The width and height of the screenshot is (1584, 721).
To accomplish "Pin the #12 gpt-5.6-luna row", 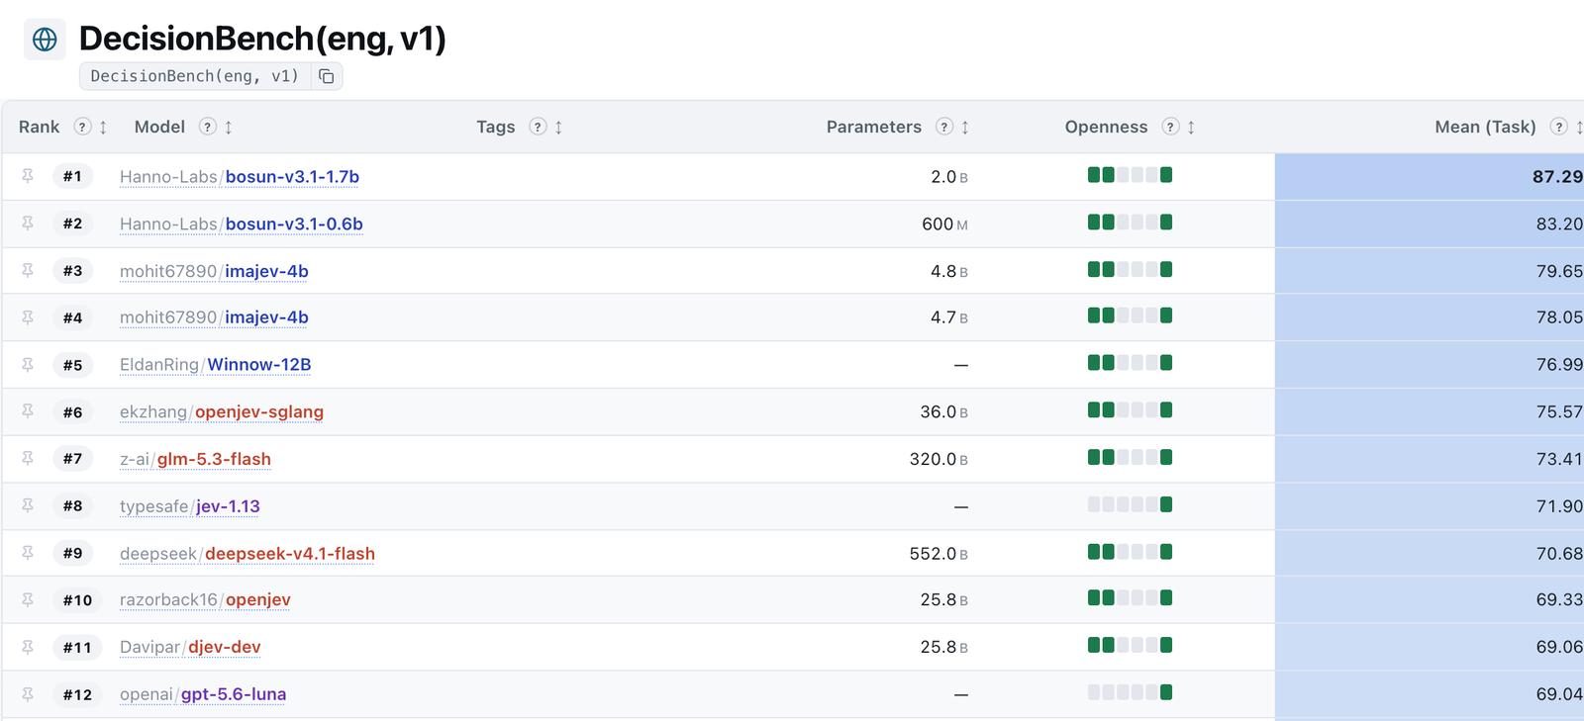I will point(28,694).
